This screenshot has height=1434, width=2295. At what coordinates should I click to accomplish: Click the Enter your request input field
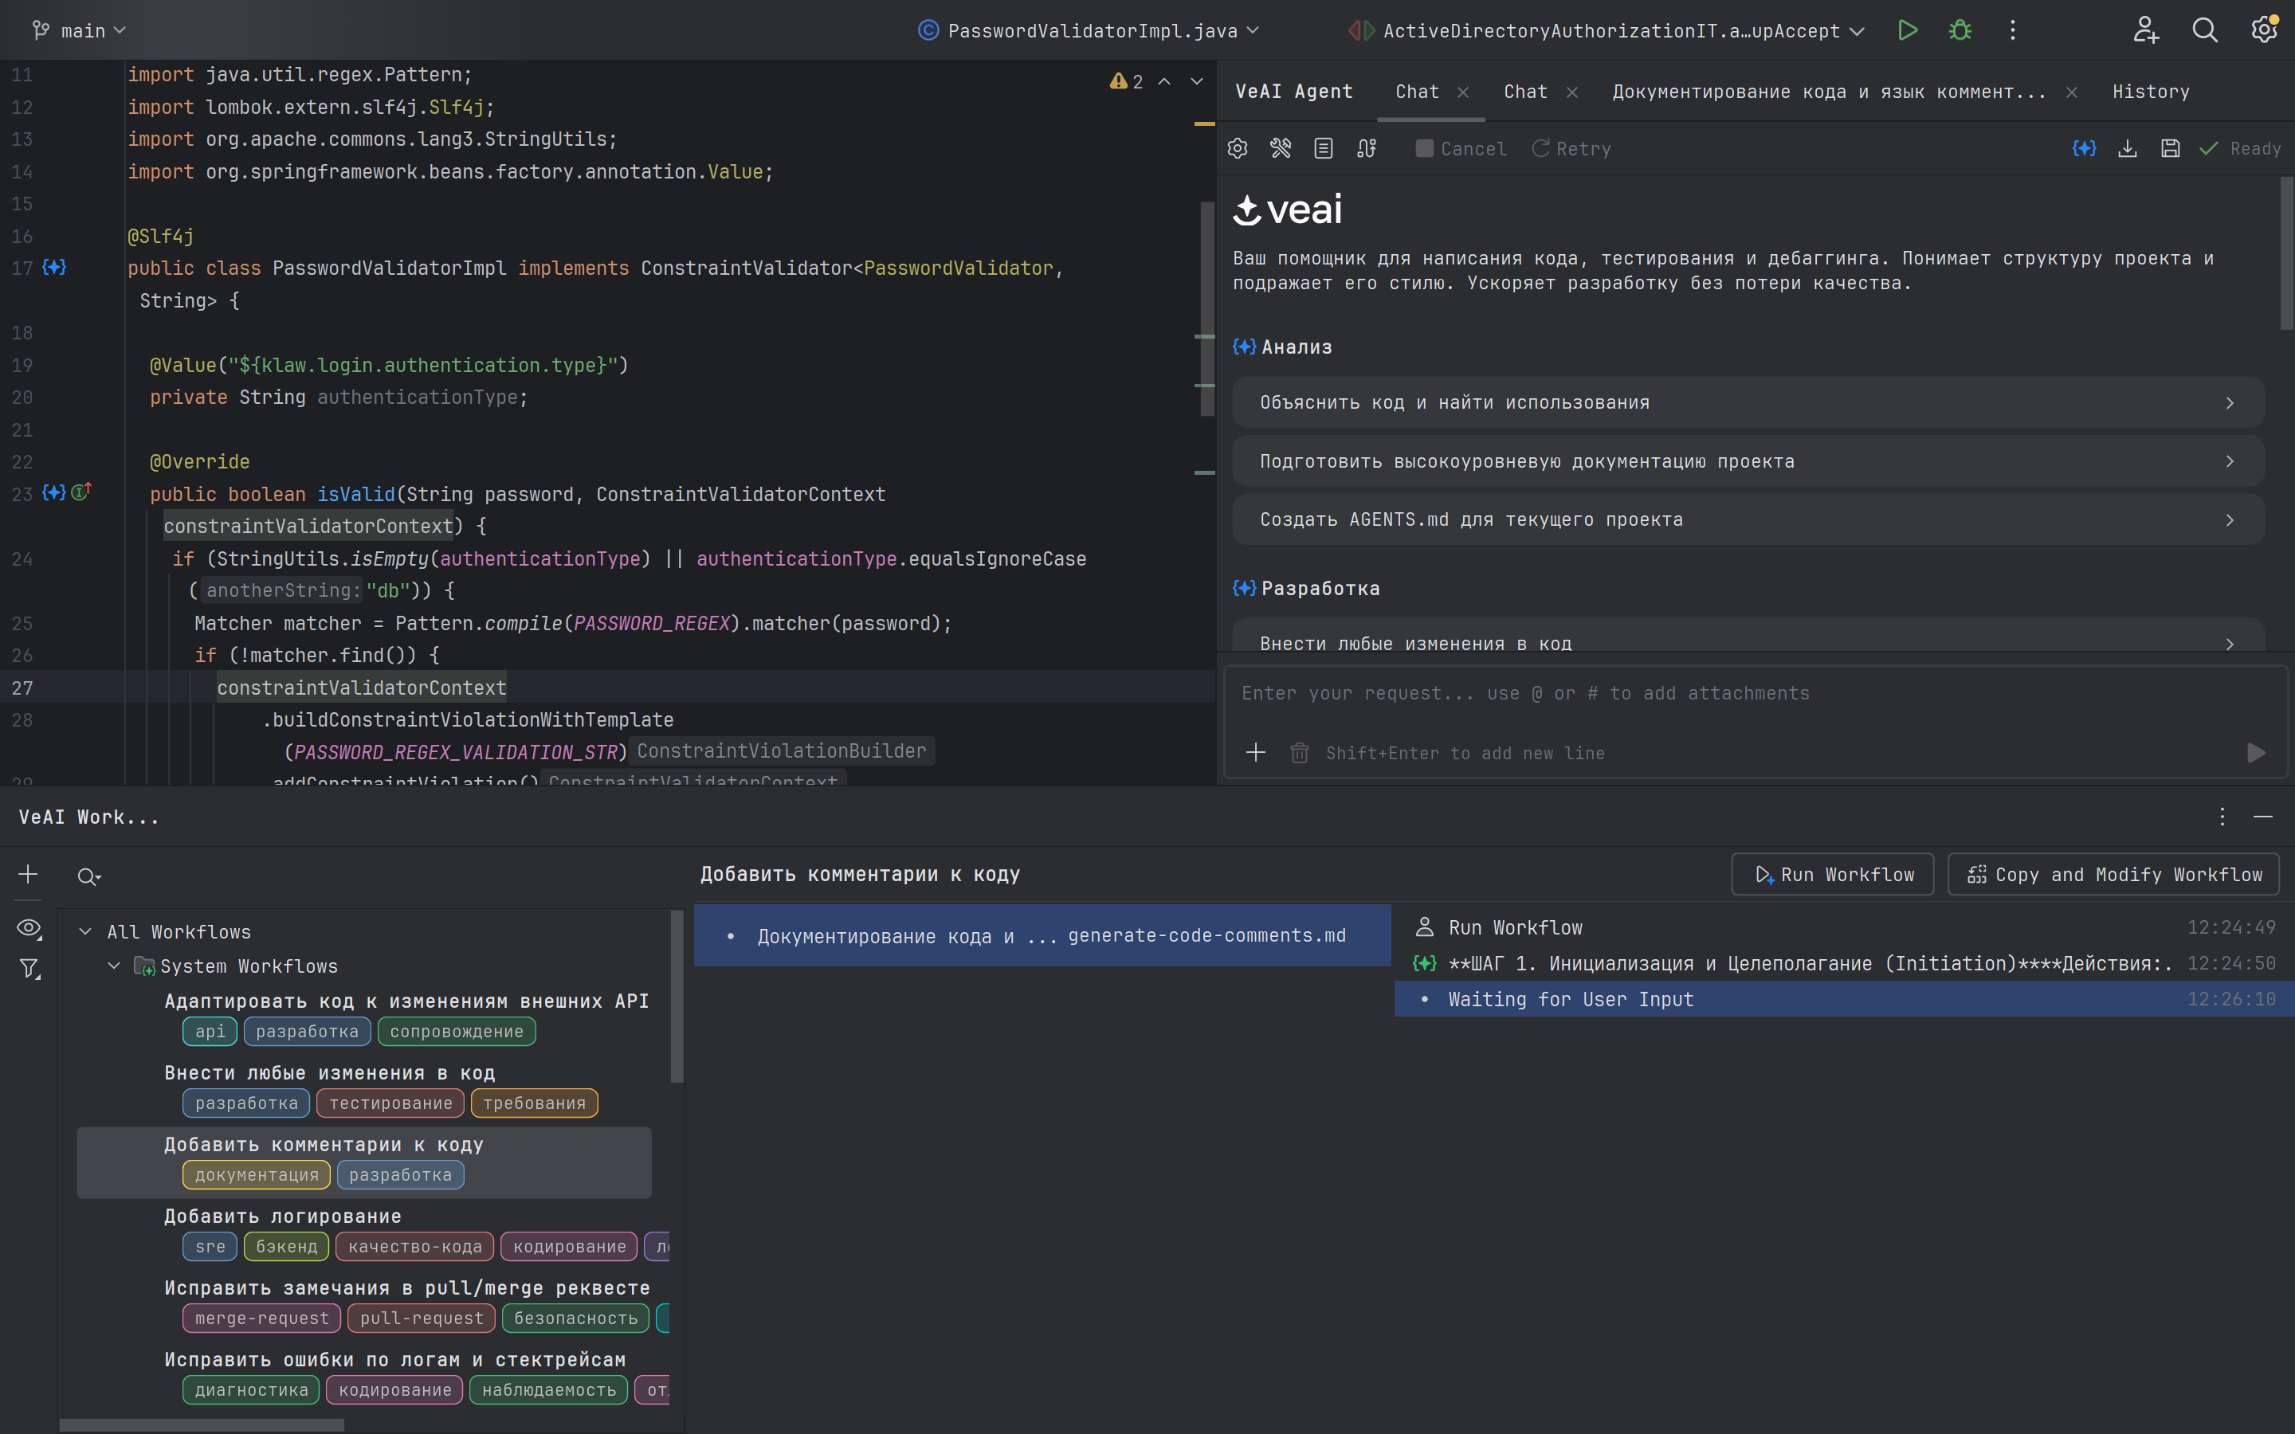point(1612,692)
